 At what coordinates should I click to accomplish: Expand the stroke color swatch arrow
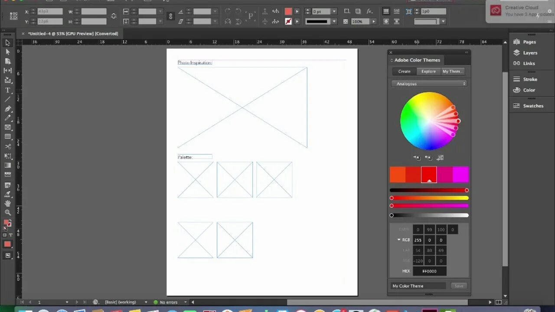(297, 21)
